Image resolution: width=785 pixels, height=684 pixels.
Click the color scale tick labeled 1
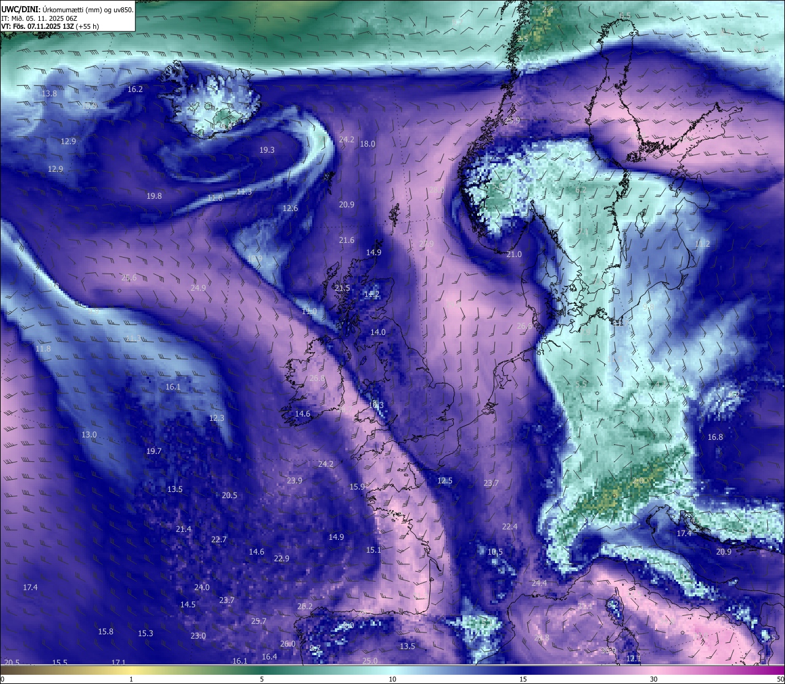(131, 679)
